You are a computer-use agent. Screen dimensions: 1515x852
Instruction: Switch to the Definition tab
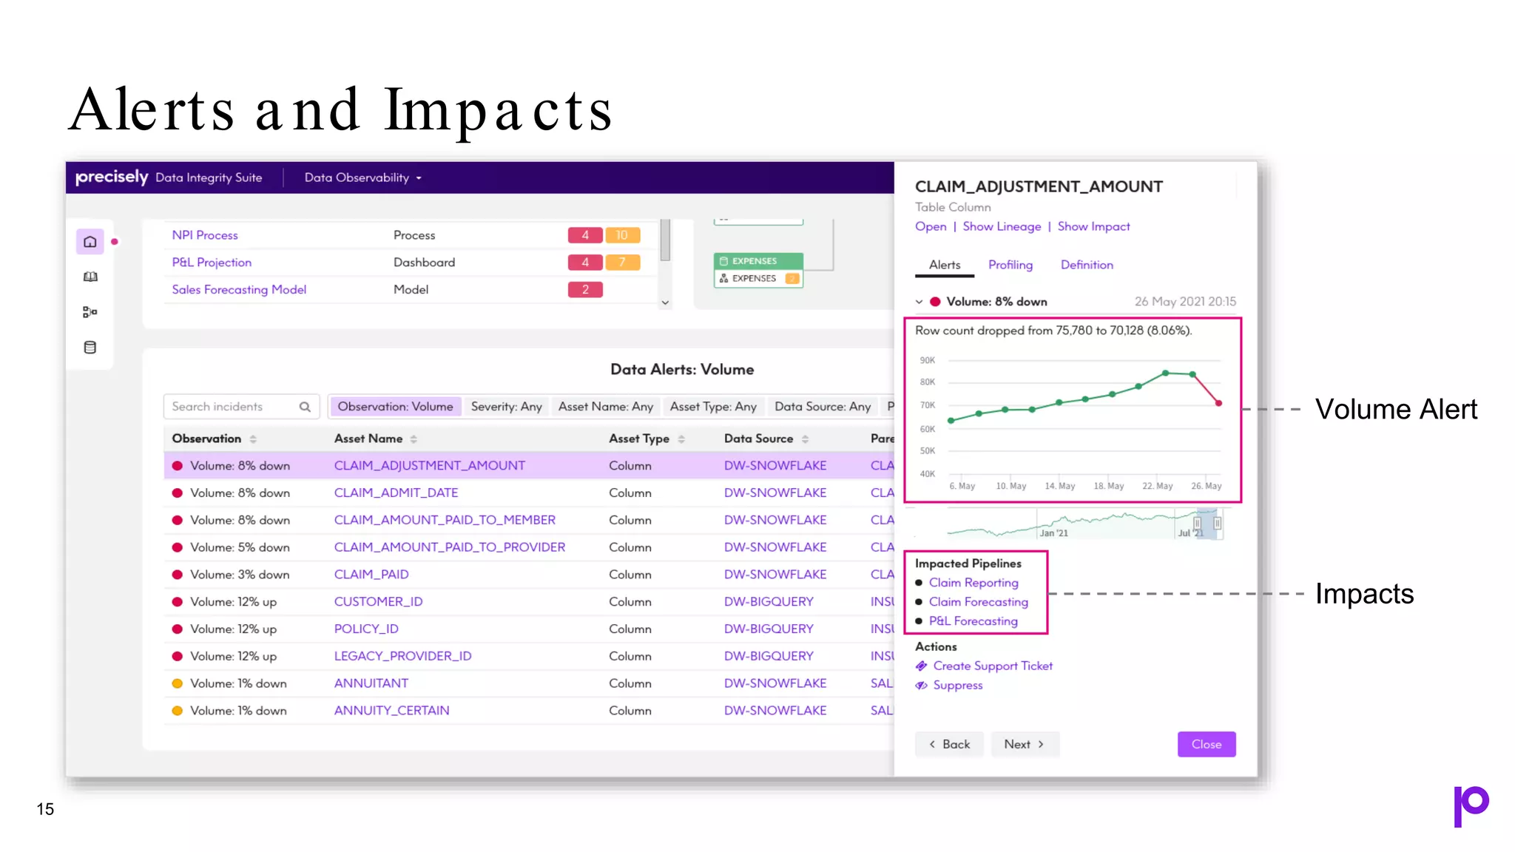click(1086, 265)
